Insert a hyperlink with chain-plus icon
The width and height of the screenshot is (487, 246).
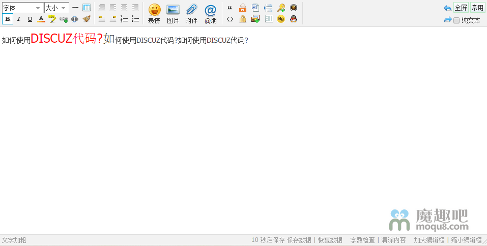(x=64, y=19)
